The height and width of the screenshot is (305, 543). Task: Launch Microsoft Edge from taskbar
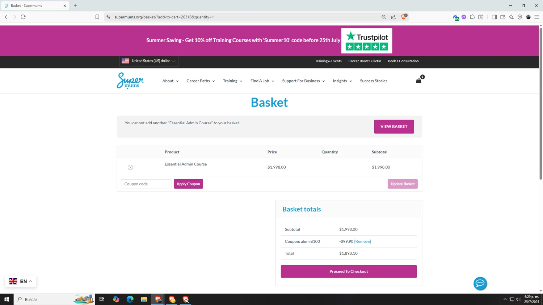point(130,299)
